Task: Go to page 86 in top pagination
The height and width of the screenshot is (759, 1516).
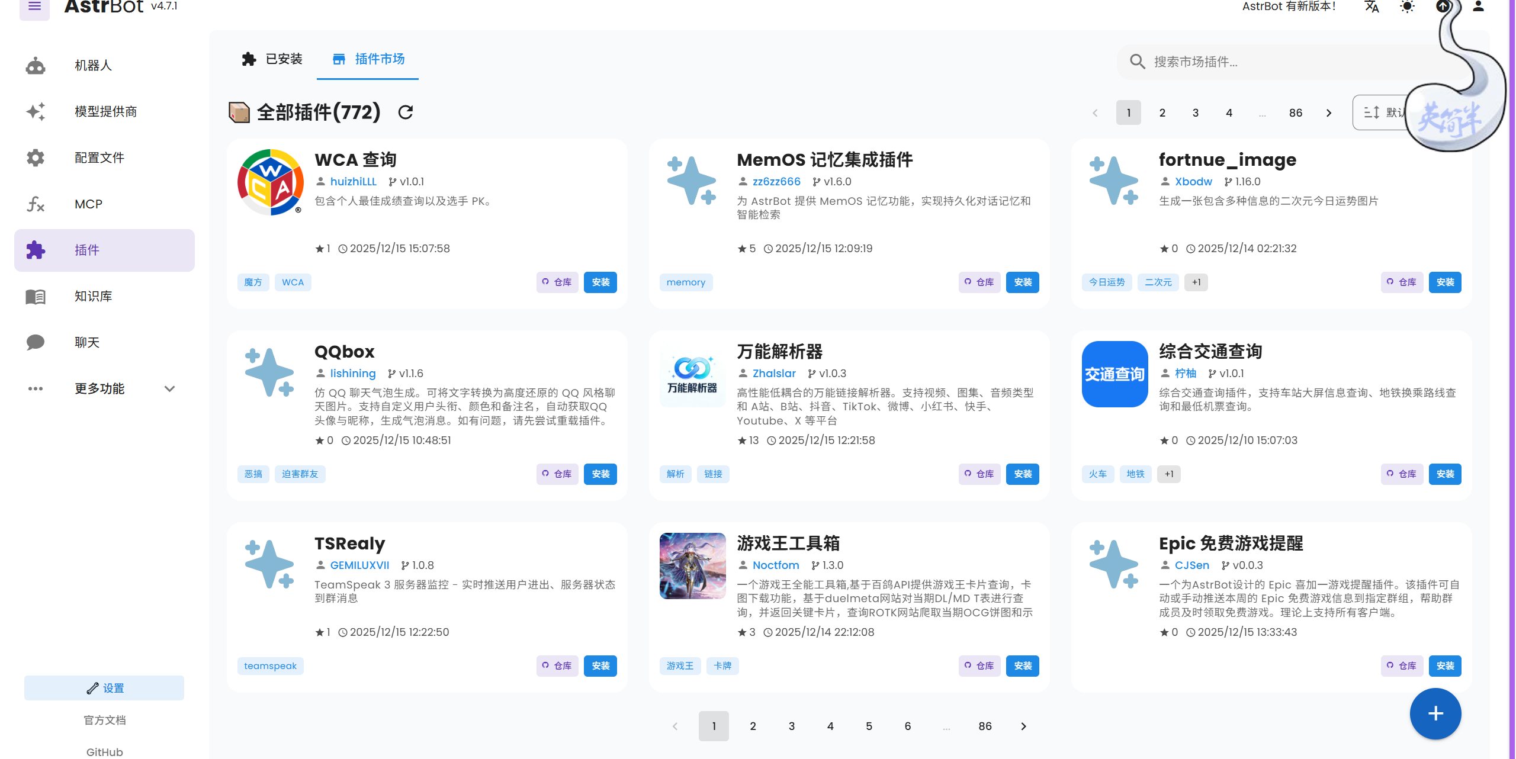Action: (1296, 112)
